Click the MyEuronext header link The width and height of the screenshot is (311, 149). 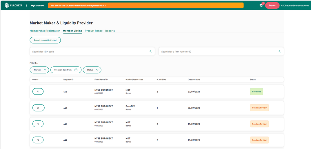37,5
